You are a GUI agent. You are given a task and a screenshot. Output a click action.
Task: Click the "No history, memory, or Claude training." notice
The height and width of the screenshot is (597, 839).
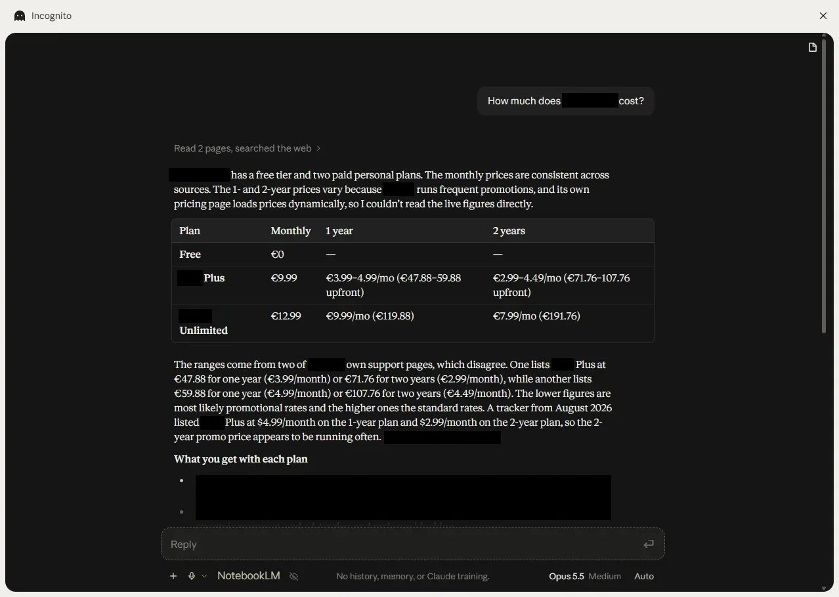[413, 576]
